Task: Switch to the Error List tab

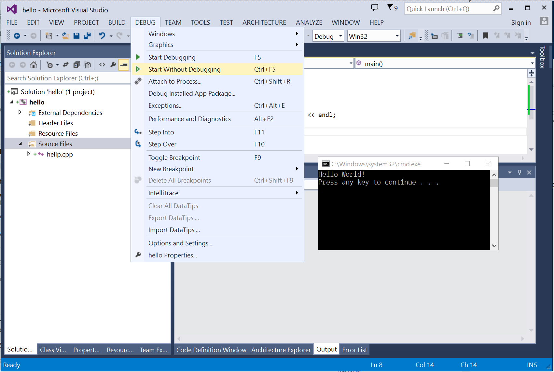Action: pos(354,350)
